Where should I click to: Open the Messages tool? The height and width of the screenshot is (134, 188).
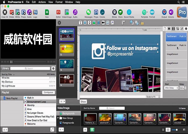coord(88,12)
